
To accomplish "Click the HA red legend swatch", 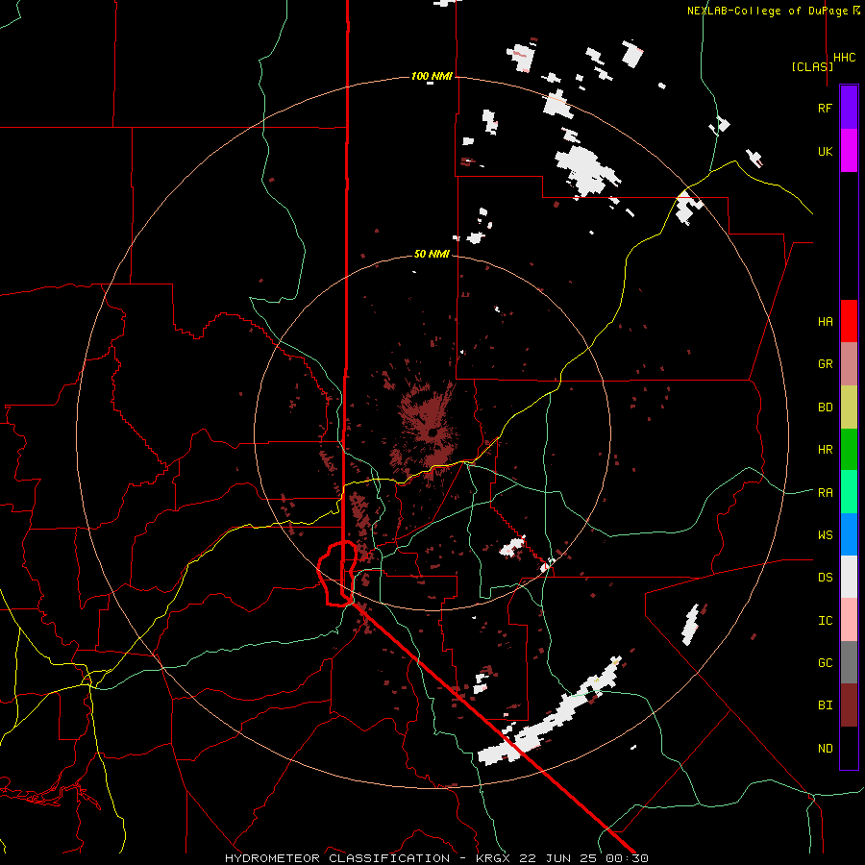I will [x=849, y=321].
